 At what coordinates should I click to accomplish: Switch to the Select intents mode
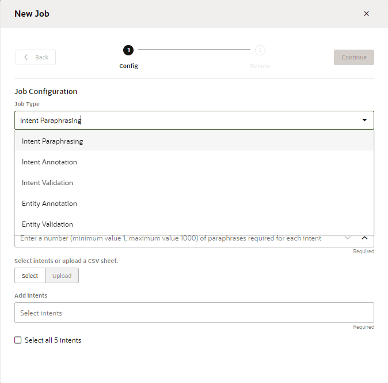30,276
